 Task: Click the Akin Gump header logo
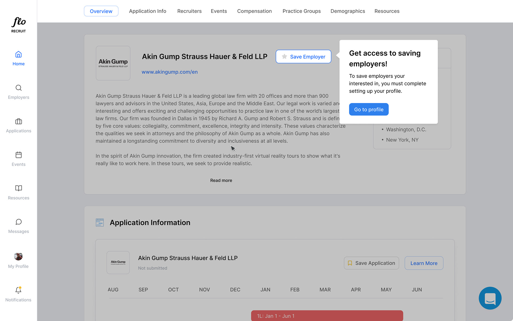[x=113, y=63]
